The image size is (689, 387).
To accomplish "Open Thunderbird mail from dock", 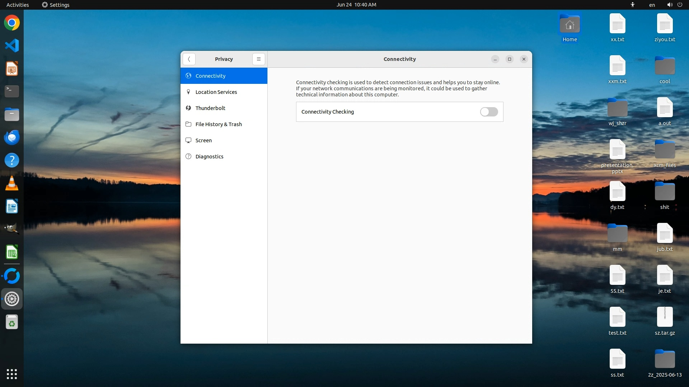I will click(x=12, y=137).
